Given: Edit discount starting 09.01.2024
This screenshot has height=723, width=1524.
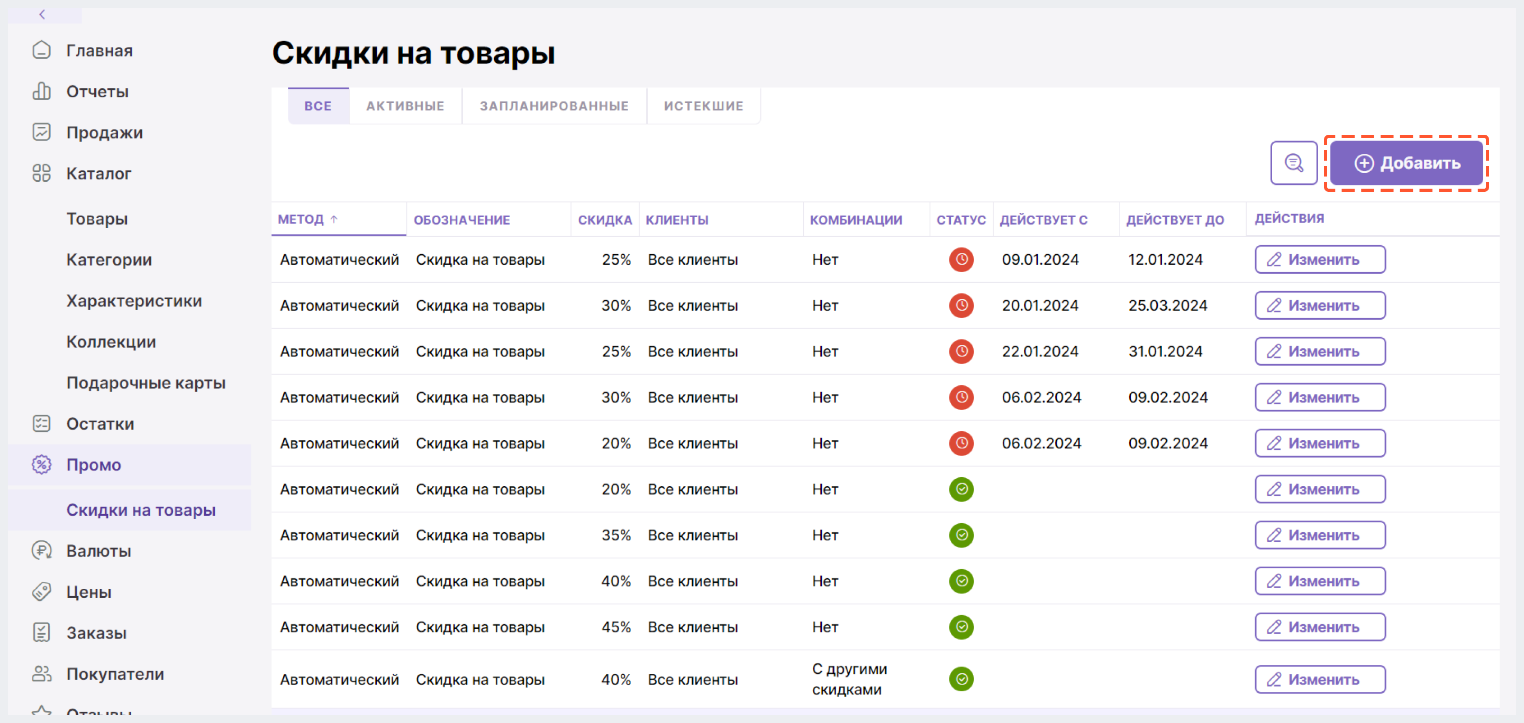Looking at the screenshot, I should point(1320,259).
